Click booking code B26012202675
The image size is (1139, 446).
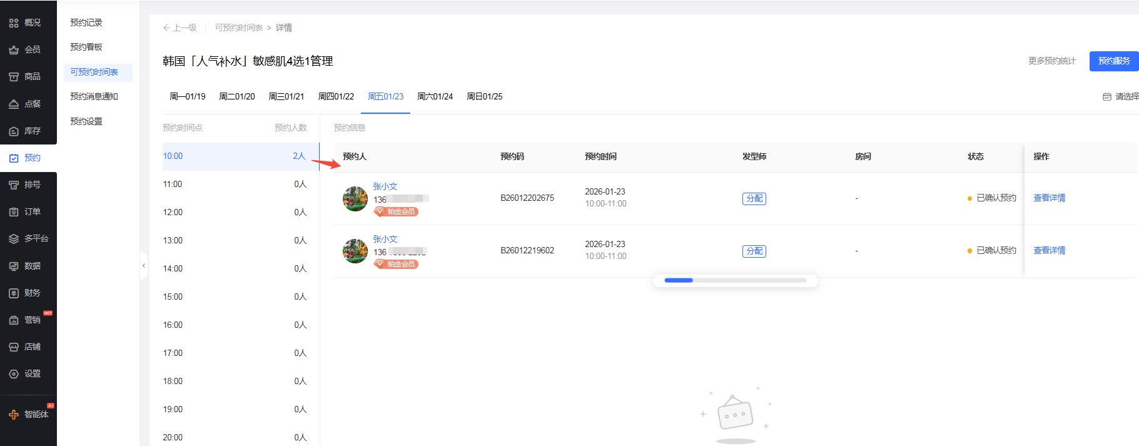tap(527, 198)
